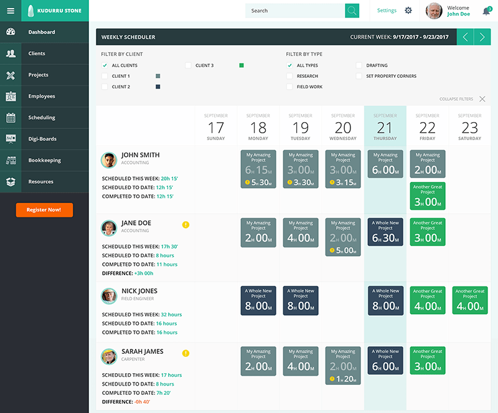
Task: Click John Doe's profile avatar
Action: pos(434,11)
